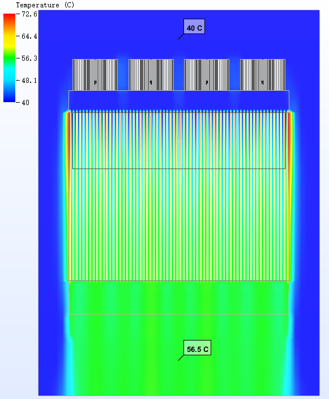329x399 pixels.
Task: Select the 72.6 maximum legend value
Action: (x=29, y=14)
